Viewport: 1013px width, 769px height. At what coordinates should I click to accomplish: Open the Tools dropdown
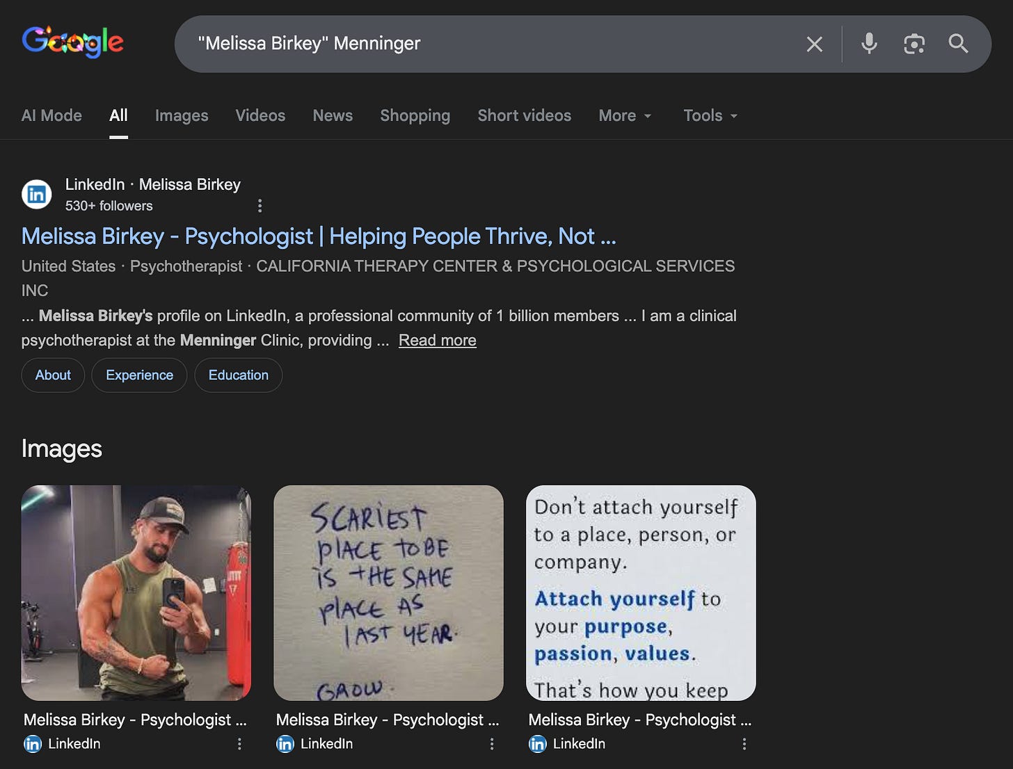710,115
